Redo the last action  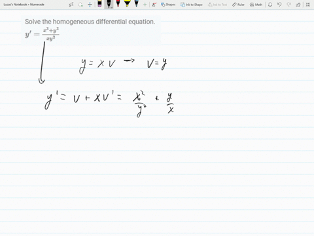coord(288,5)
